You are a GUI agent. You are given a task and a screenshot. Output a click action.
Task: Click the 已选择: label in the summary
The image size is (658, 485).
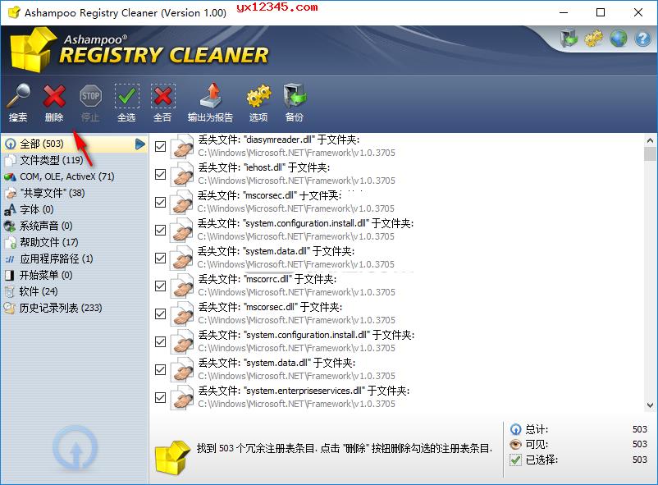coord(541,460)
